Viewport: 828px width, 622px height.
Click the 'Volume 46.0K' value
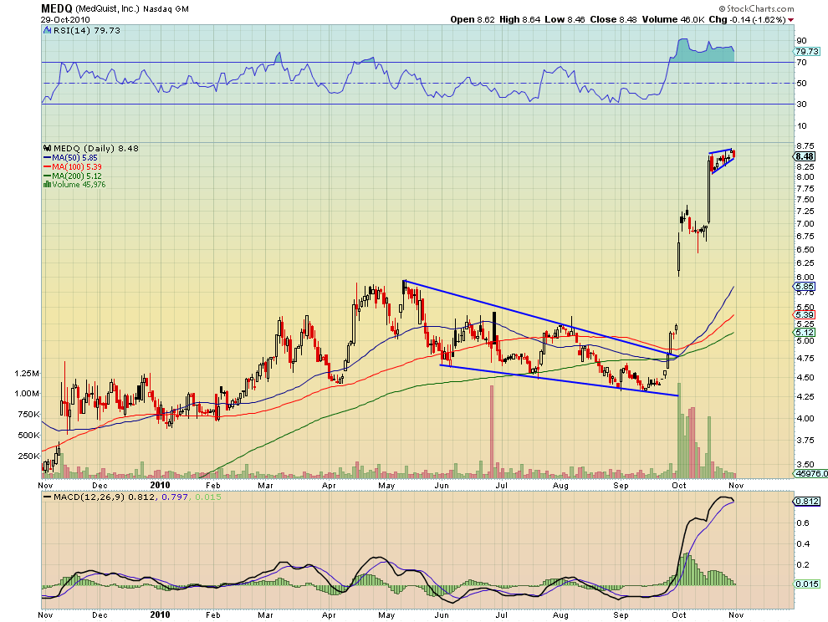point(673,19)
